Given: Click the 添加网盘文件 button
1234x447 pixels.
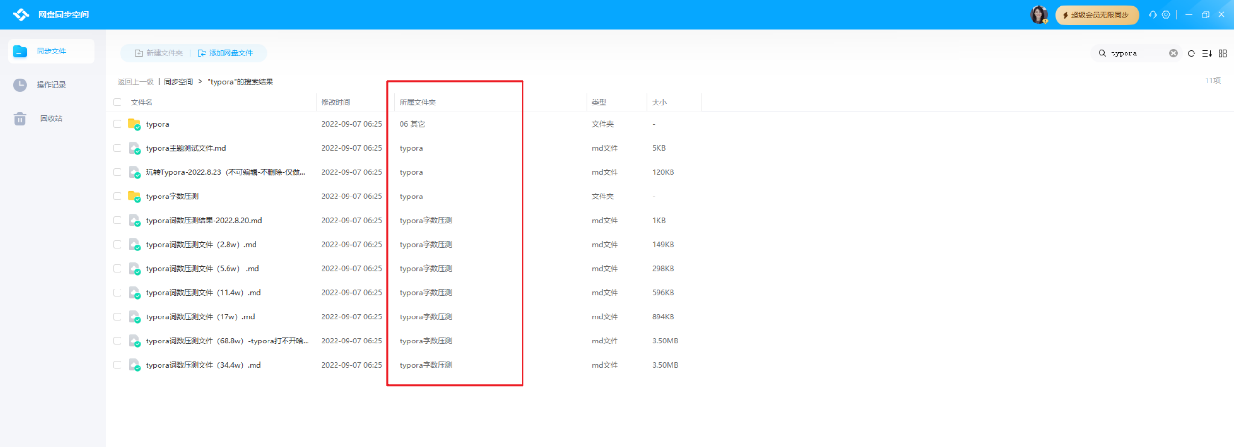Looking at the screenshot, I should coord(225,53).
